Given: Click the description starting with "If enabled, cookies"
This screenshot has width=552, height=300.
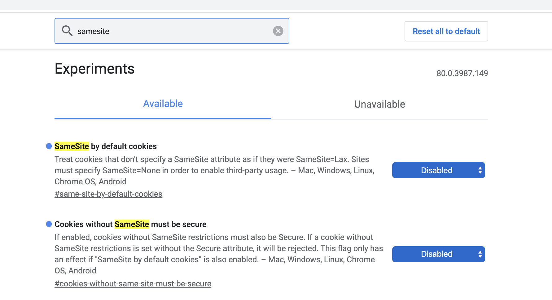Looking at the screenshot, I should (x=218, y=254).
